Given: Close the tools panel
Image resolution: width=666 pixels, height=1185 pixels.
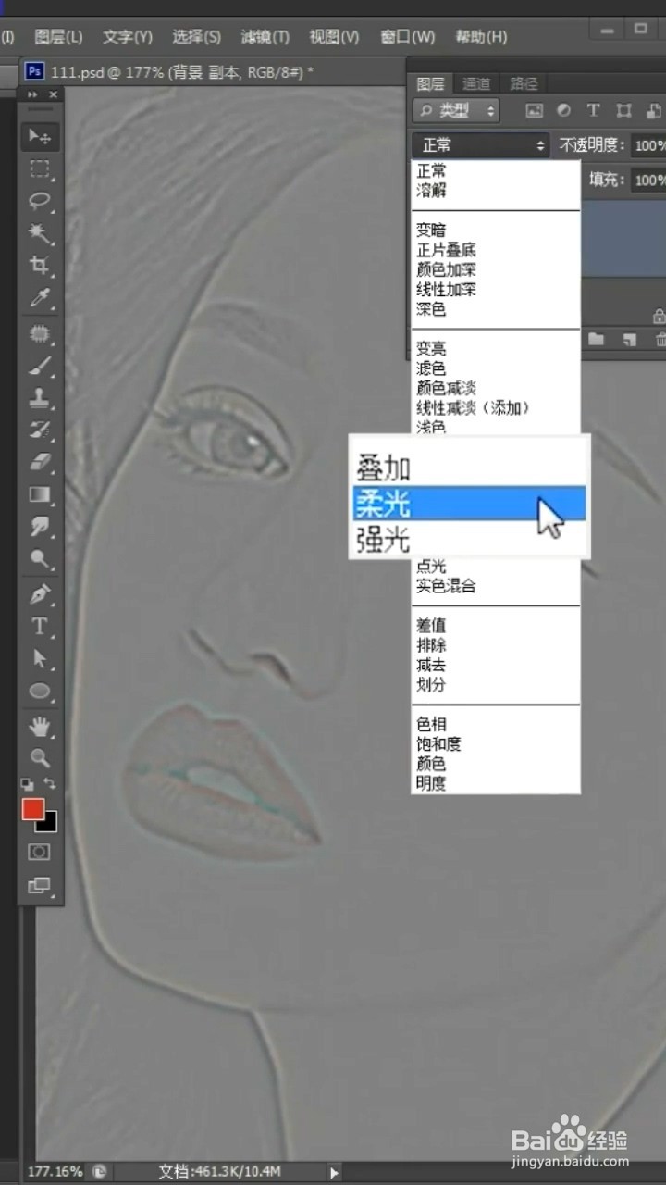Looking at the screenshot, I should [53, 94].
